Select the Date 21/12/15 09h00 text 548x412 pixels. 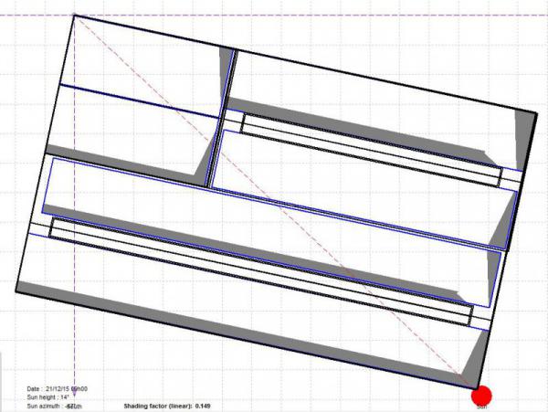[56, 388]
